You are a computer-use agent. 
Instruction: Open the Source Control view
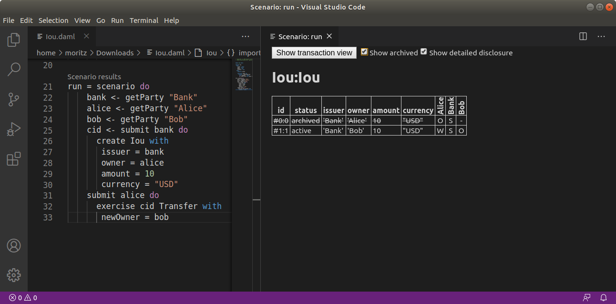pyautogui.click(x=14, y=99)
